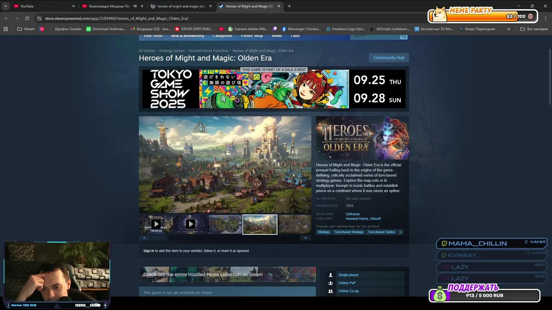The height and width of the screenshot is (310, 552).
Task: Go back to previous page
Action: coord(6,18)
